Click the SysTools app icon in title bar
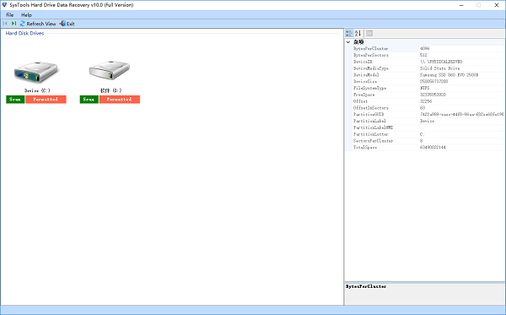 point(4,5)
